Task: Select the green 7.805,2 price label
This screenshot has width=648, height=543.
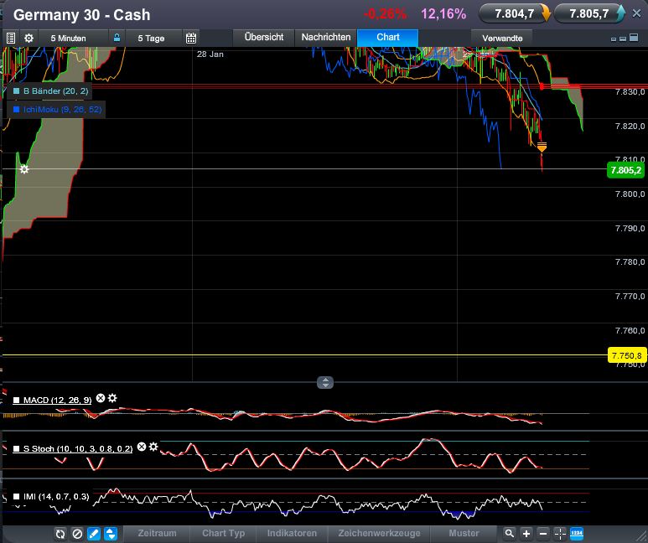Action: (625, 170)
